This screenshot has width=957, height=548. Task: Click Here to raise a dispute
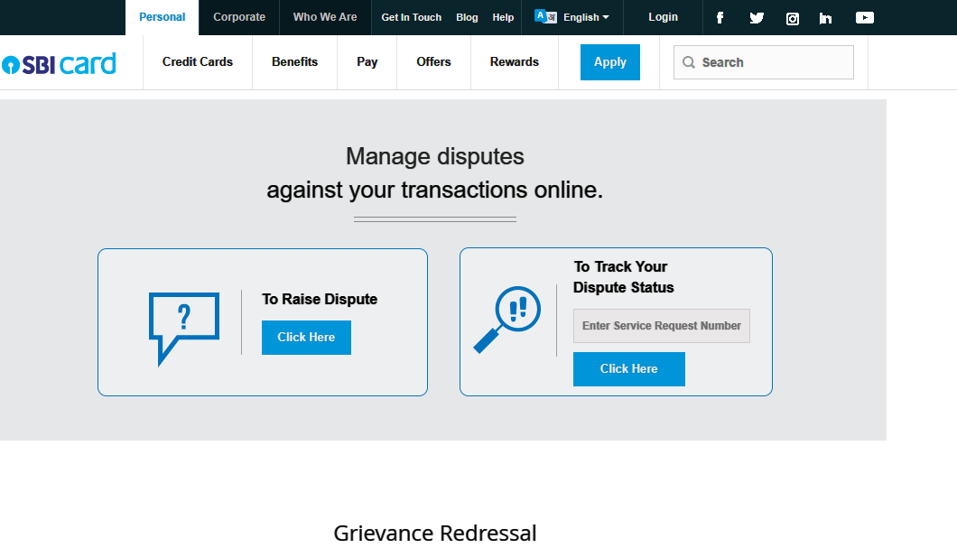click(x=306, y=338)
